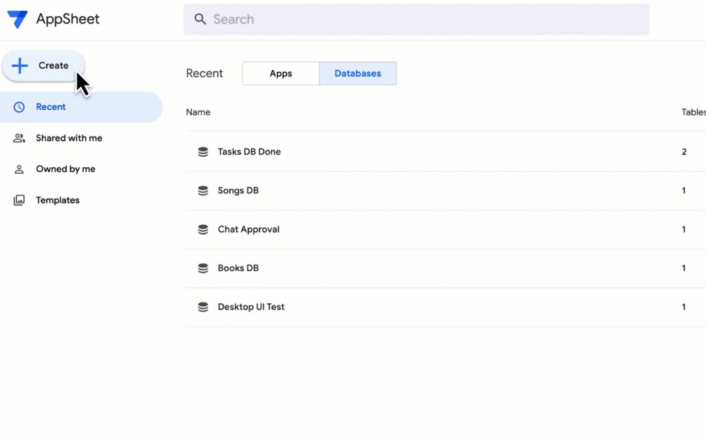
Task: Click the magnifier icon in search bar
Action: point(200,19)
